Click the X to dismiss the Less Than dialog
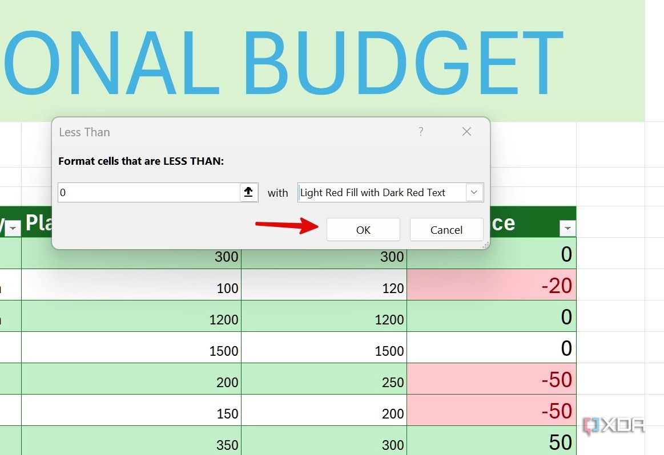 coord(466,132)
